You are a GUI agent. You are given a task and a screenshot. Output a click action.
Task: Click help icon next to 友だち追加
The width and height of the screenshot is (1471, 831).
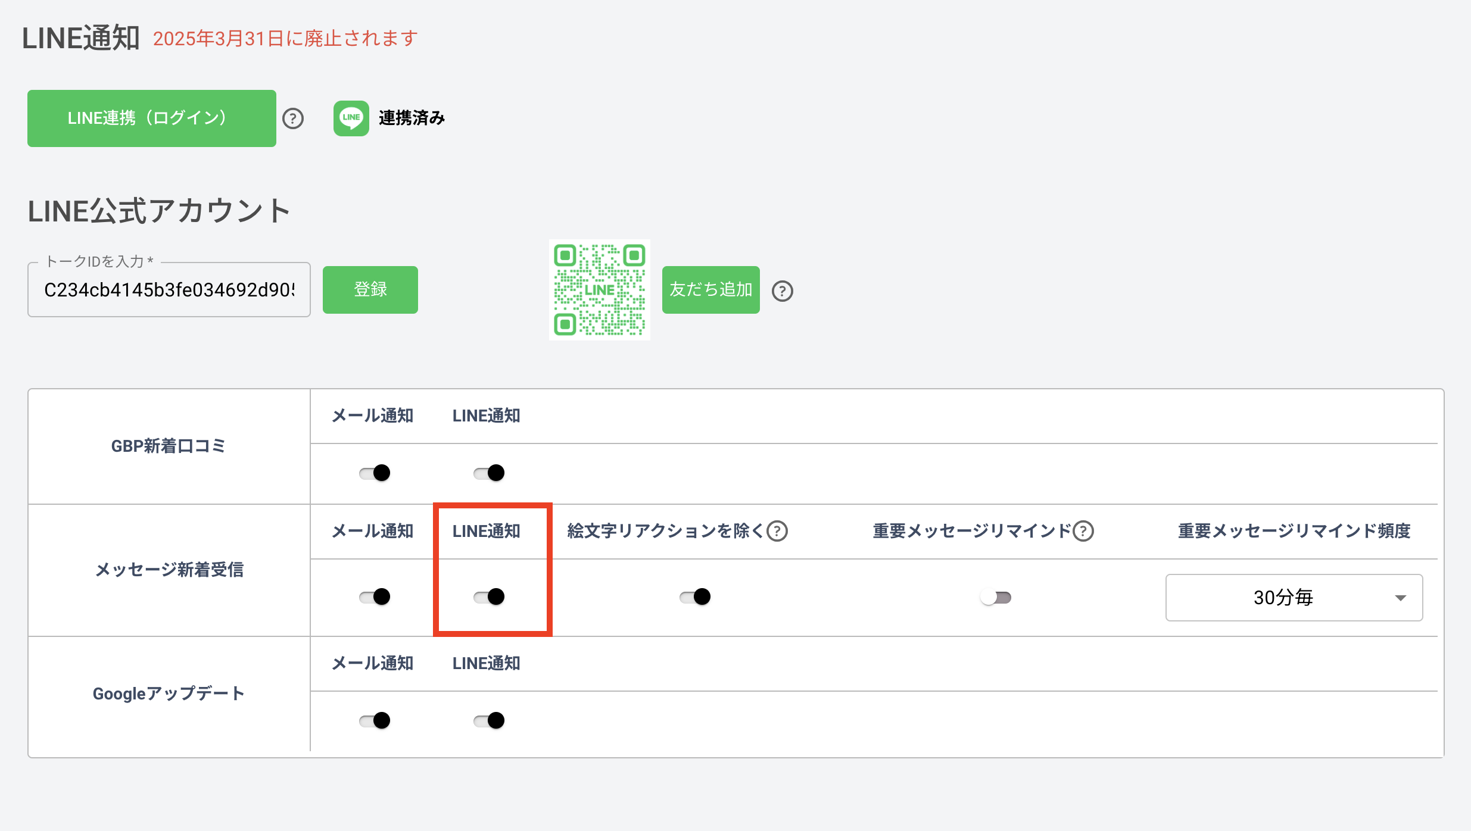point(782,291)
